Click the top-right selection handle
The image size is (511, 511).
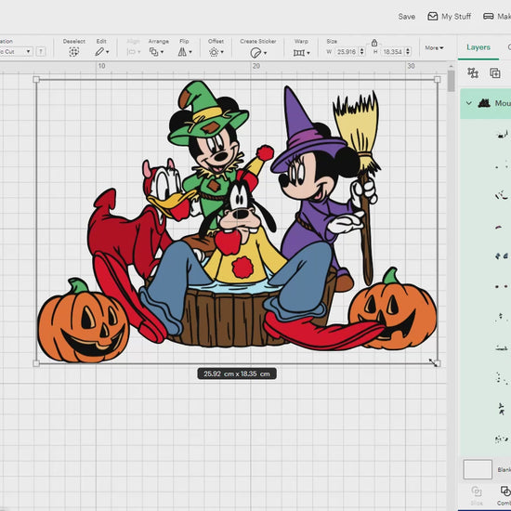(438, 80)
